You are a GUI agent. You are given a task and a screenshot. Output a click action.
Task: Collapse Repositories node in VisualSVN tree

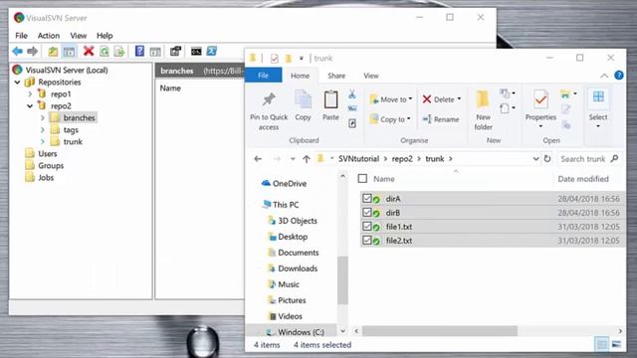point(18,83)
